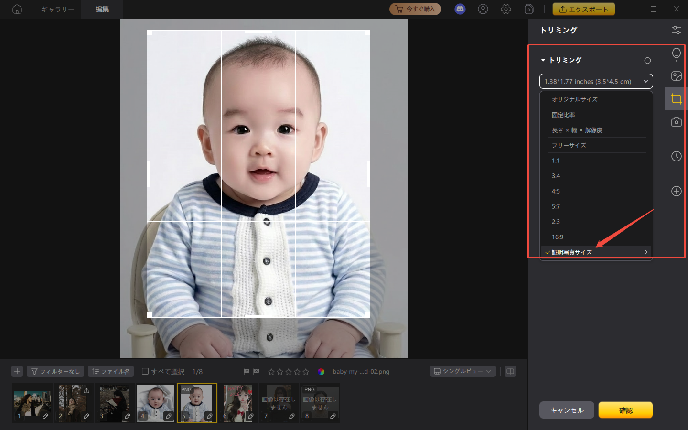This screenshot has width=688, height=430.
Task: Click the Discord icon in top bar
Action: (460, 9)
